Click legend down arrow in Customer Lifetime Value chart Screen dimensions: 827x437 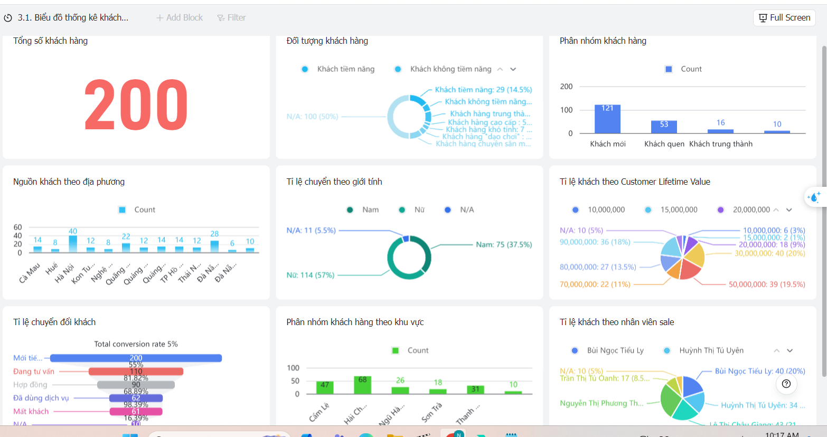789,210
